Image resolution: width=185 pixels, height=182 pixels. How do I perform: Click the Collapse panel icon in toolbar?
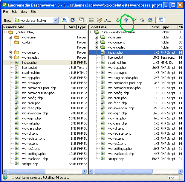(161, 20)
